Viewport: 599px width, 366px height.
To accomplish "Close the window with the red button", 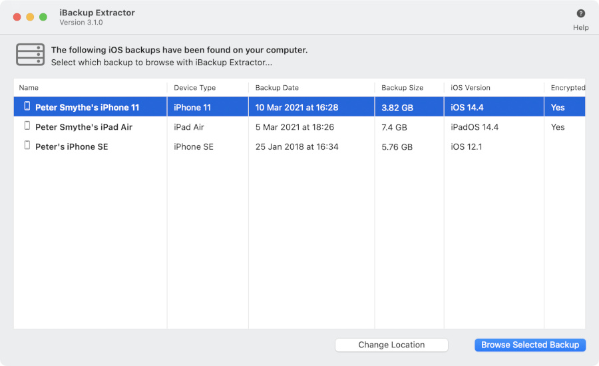I will (17, 17).
